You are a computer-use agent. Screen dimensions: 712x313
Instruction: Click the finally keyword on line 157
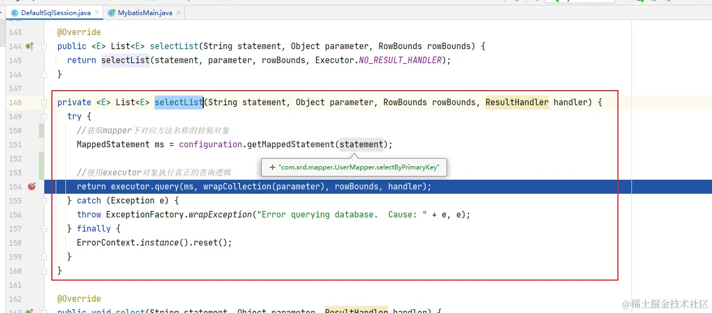point(94,229)
